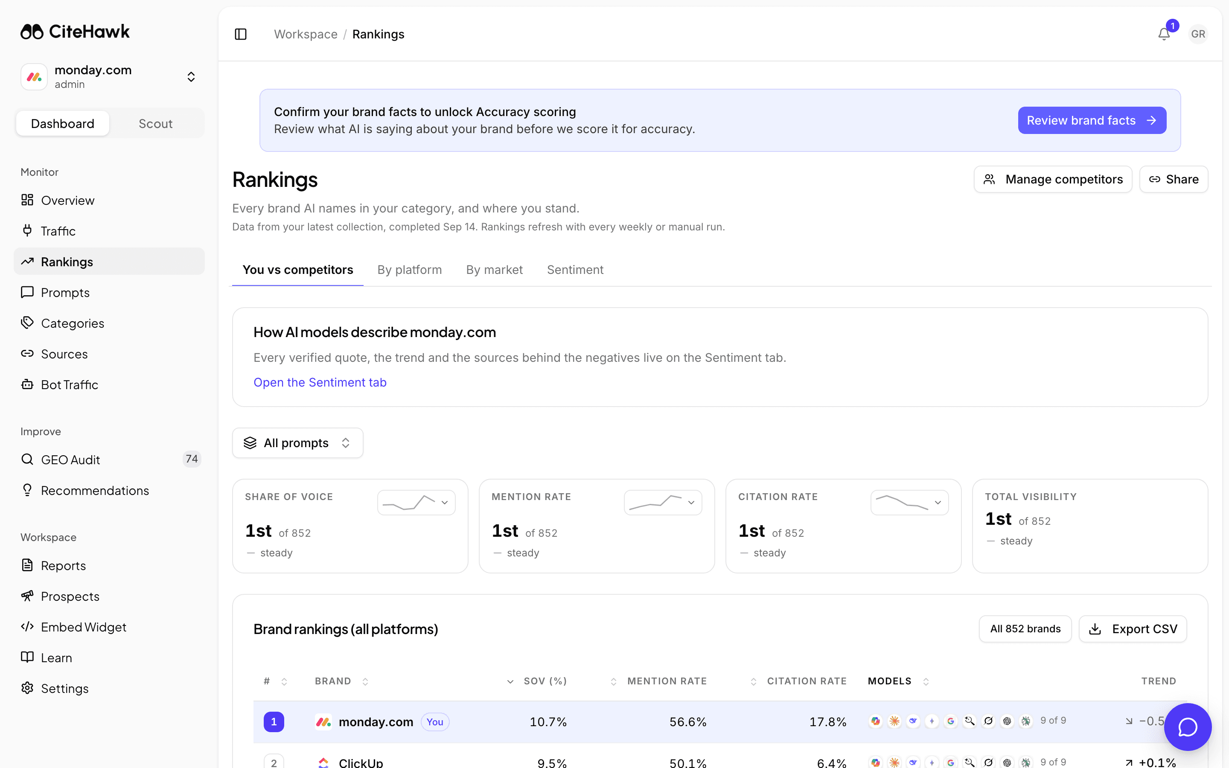Switch to the By market tab

tap(494, 270)
